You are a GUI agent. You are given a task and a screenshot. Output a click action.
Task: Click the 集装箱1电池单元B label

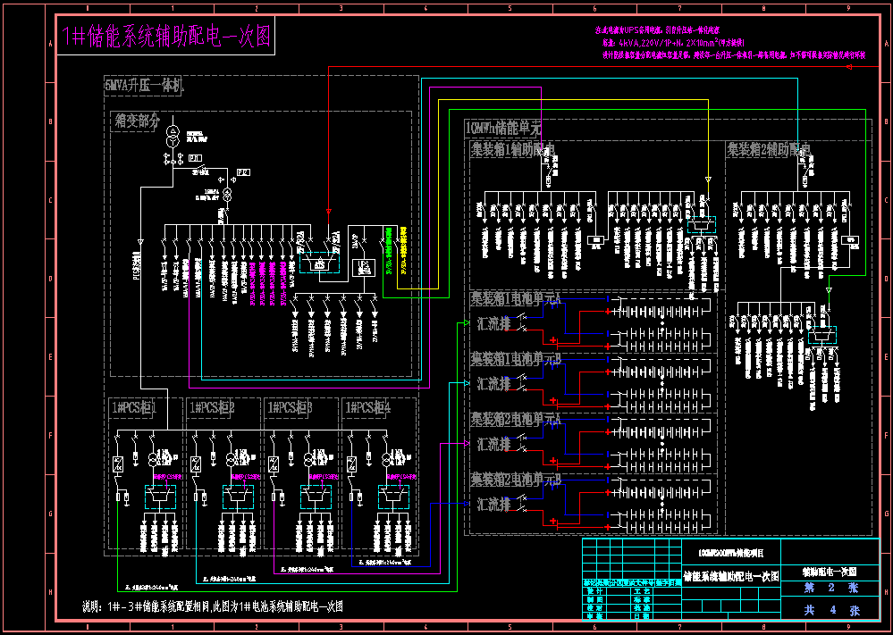point(516,358)
